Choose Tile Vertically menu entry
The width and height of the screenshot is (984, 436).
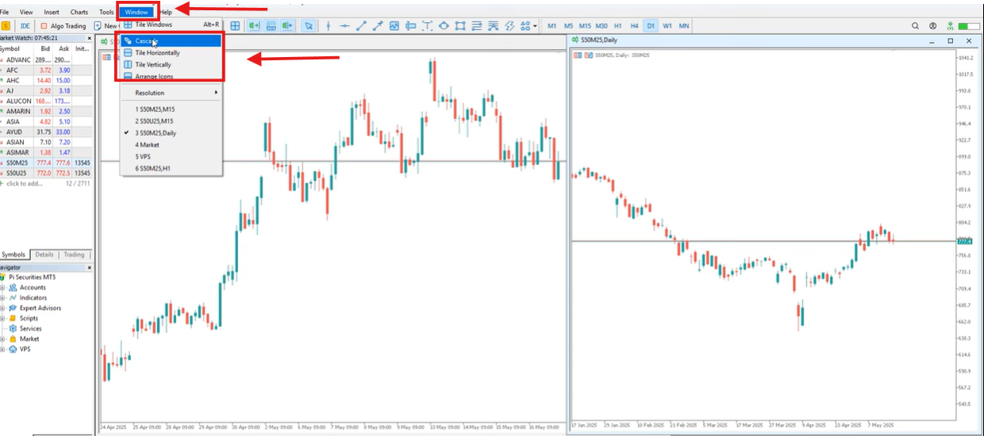coord(171,65)
